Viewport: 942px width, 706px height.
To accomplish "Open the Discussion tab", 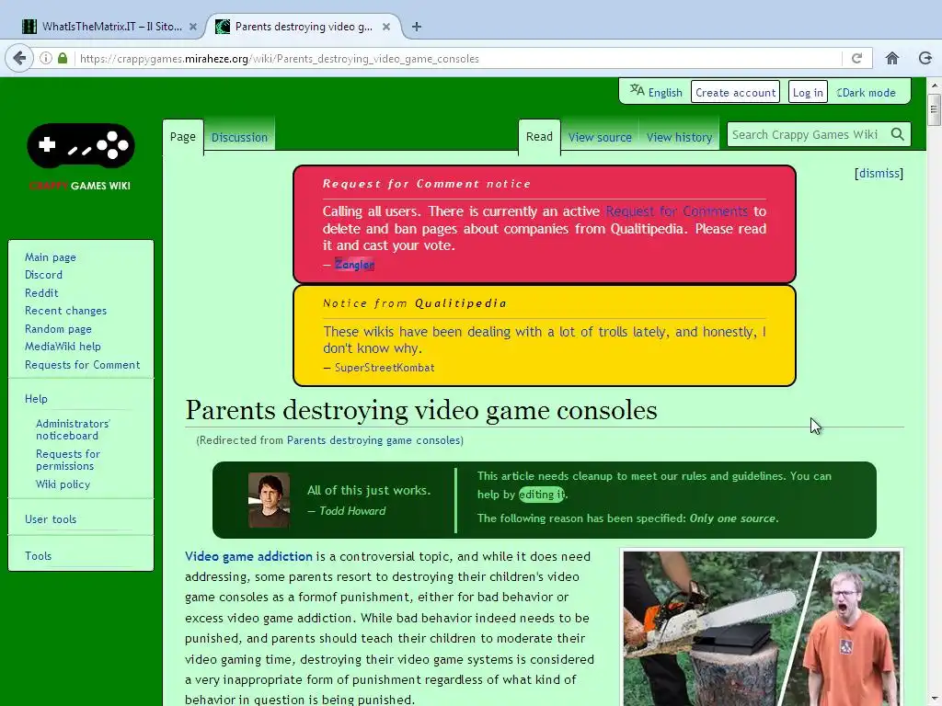I will coord(239,138).
